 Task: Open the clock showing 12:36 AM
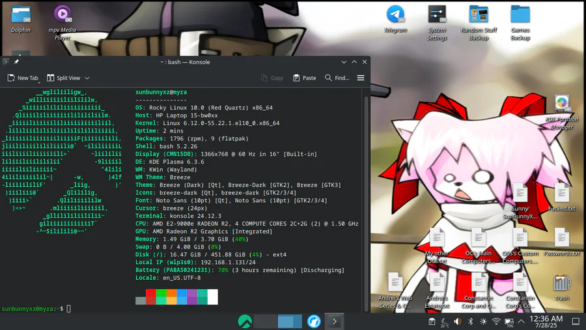[546, 322]
